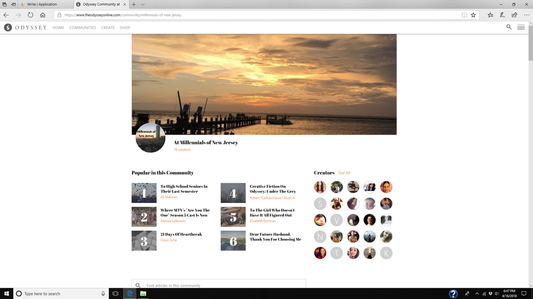This screenshot has width=533, height=299.
Task: Switch to the "Write | Application" tab
Action: [x=44, y=4]
